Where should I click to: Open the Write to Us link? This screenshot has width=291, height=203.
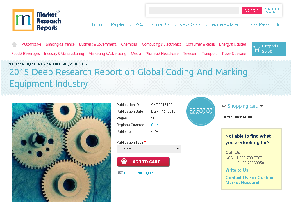tap(237, 170)
